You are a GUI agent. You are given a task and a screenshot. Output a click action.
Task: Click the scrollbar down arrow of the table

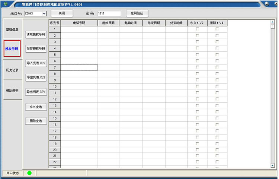coord(272,166)
